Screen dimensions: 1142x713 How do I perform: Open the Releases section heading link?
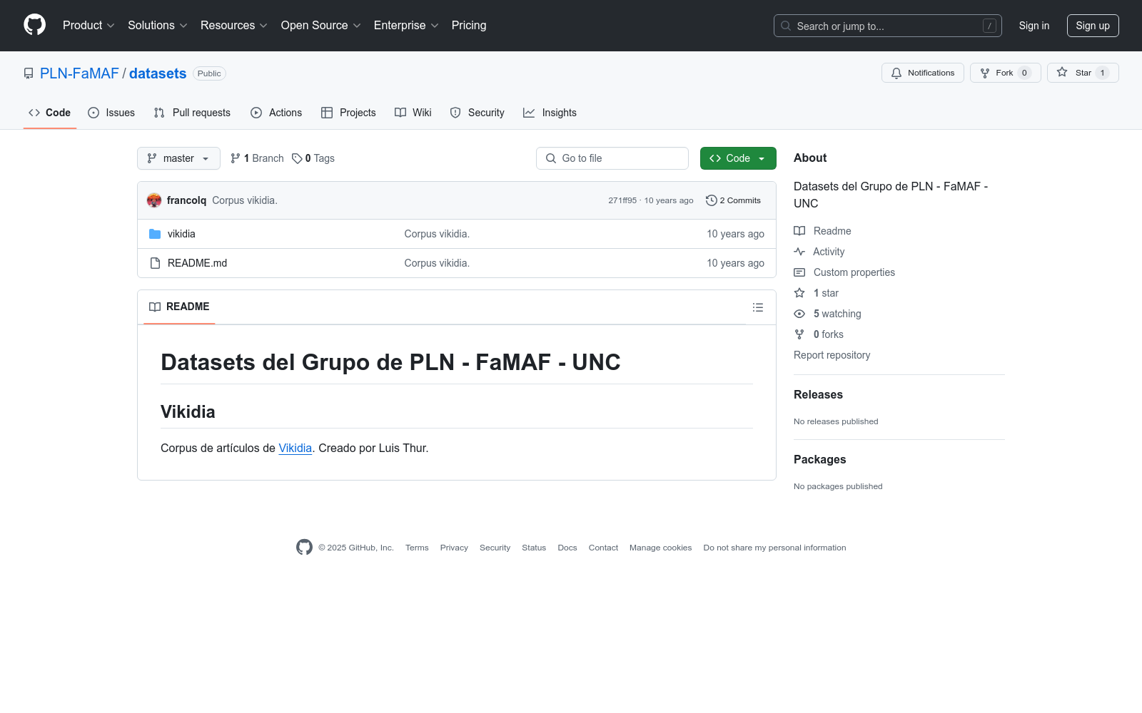point(818,394)
